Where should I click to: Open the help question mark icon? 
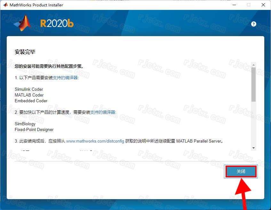pos(253,24)
